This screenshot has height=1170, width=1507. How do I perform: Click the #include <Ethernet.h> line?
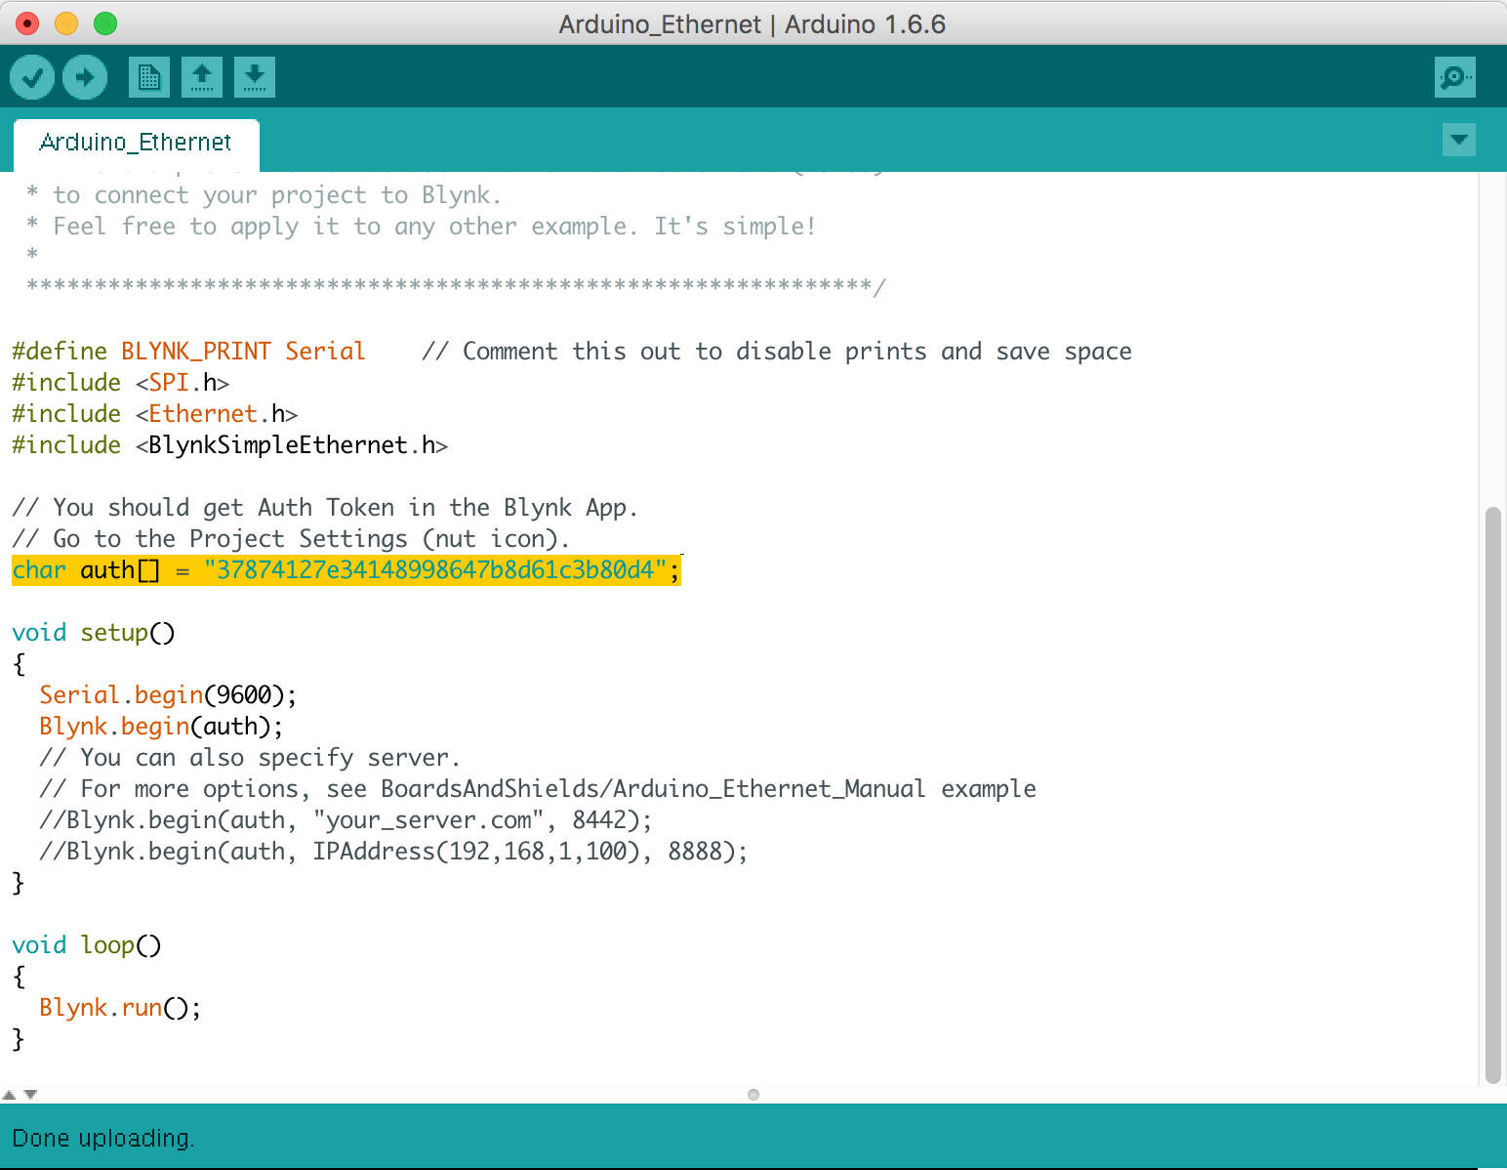coord(154,414)
